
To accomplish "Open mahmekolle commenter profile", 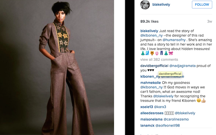I will point(151,83).
